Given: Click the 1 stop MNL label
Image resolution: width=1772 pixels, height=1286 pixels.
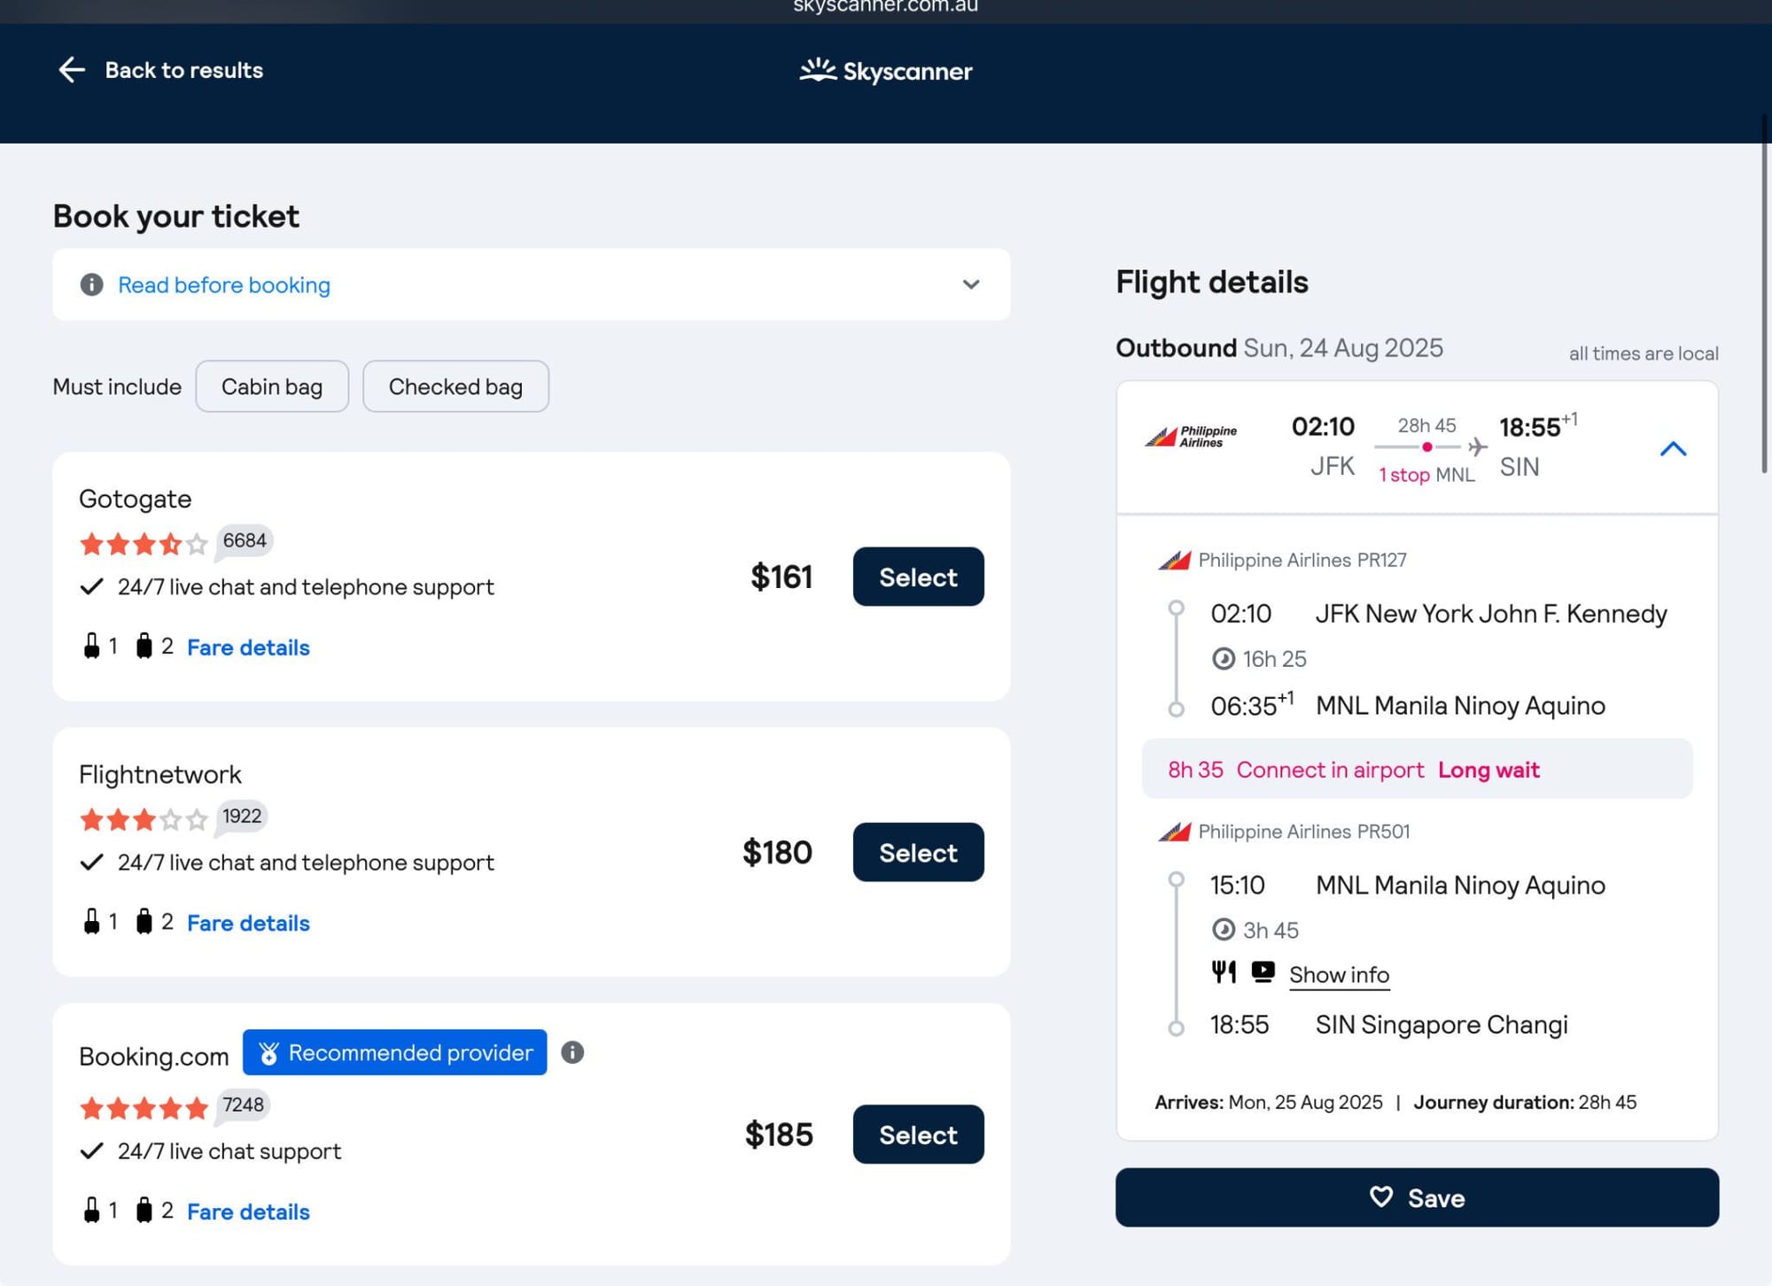Looking at the screenshot, I should 1426,475.
